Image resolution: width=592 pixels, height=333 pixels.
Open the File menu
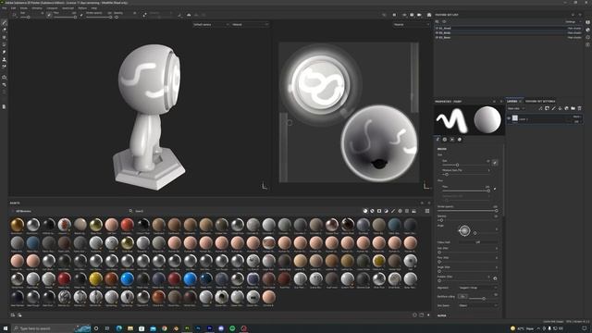(x=4, y=8)
